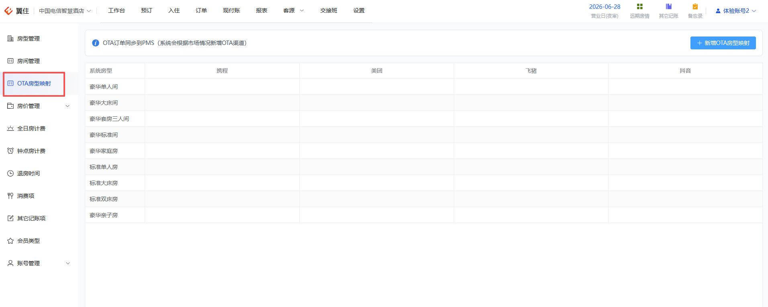Viewport: 768px width, 307px height.
Task: Switch to the 现付账 menu
Action: (x=231, y=10)
